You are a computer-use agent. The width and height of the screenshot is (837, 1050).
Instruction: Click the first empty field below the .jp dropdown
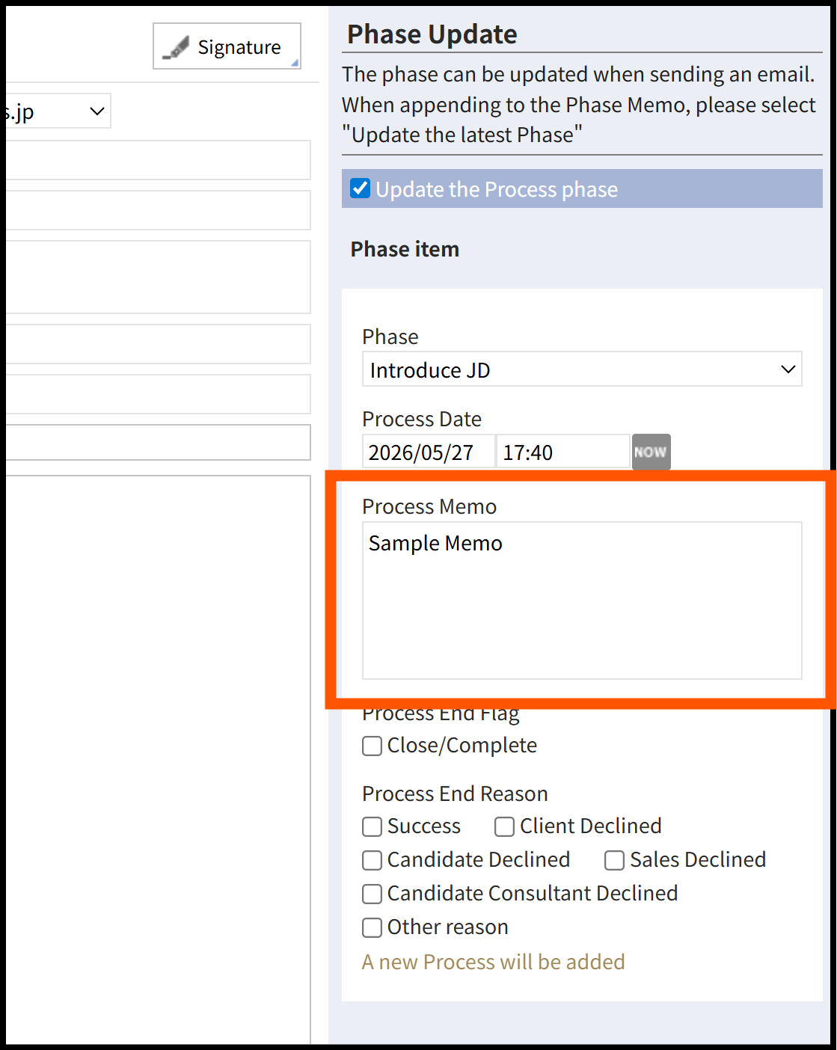[x=158, y=160]
